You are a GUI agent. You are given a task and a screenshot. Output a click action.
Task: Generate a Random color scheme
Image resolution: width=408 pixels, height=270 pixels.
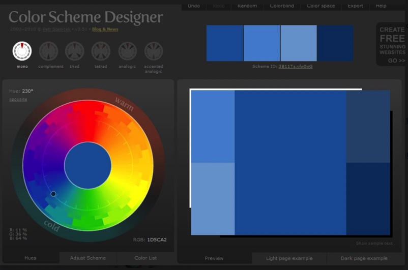point(247,6)
